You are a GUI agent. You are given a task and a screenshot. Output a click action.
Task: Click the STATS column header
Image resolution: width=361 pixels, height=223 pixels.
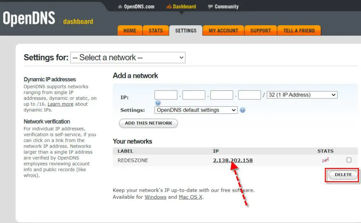(326, 151)
